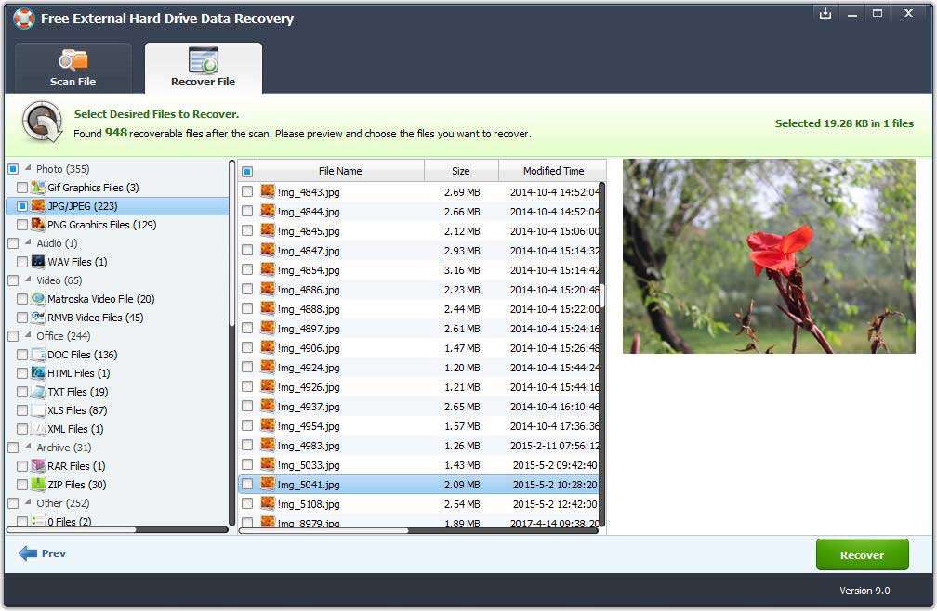
Task: Click the Gif Graphics Files icon
Action: tap(38, 188)
